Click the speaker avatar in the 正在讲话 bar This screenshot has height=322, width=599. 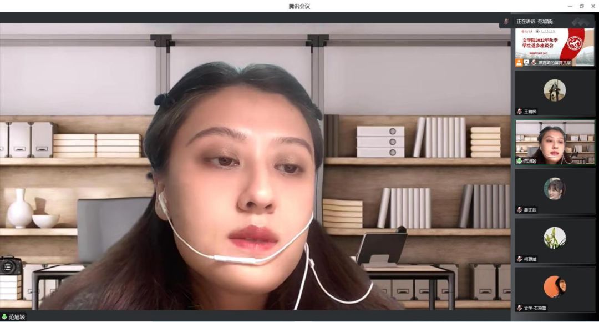pos(506,21)
